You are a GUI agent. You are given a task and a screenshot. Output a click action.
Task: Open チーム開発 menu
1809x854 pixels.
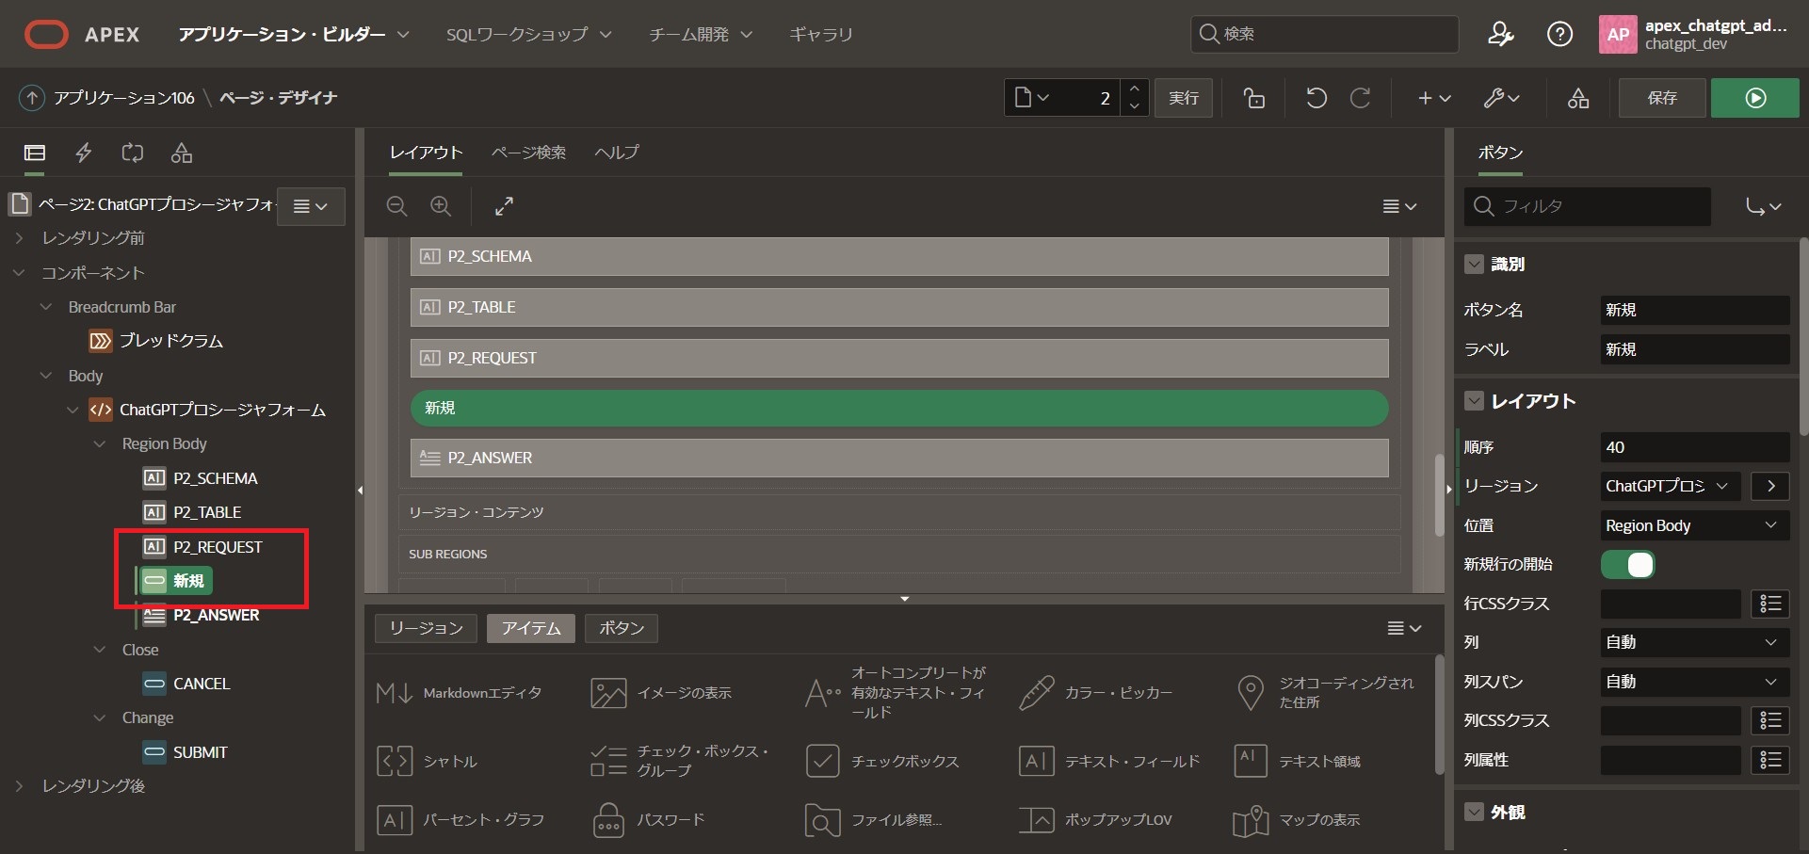(701, 35)
